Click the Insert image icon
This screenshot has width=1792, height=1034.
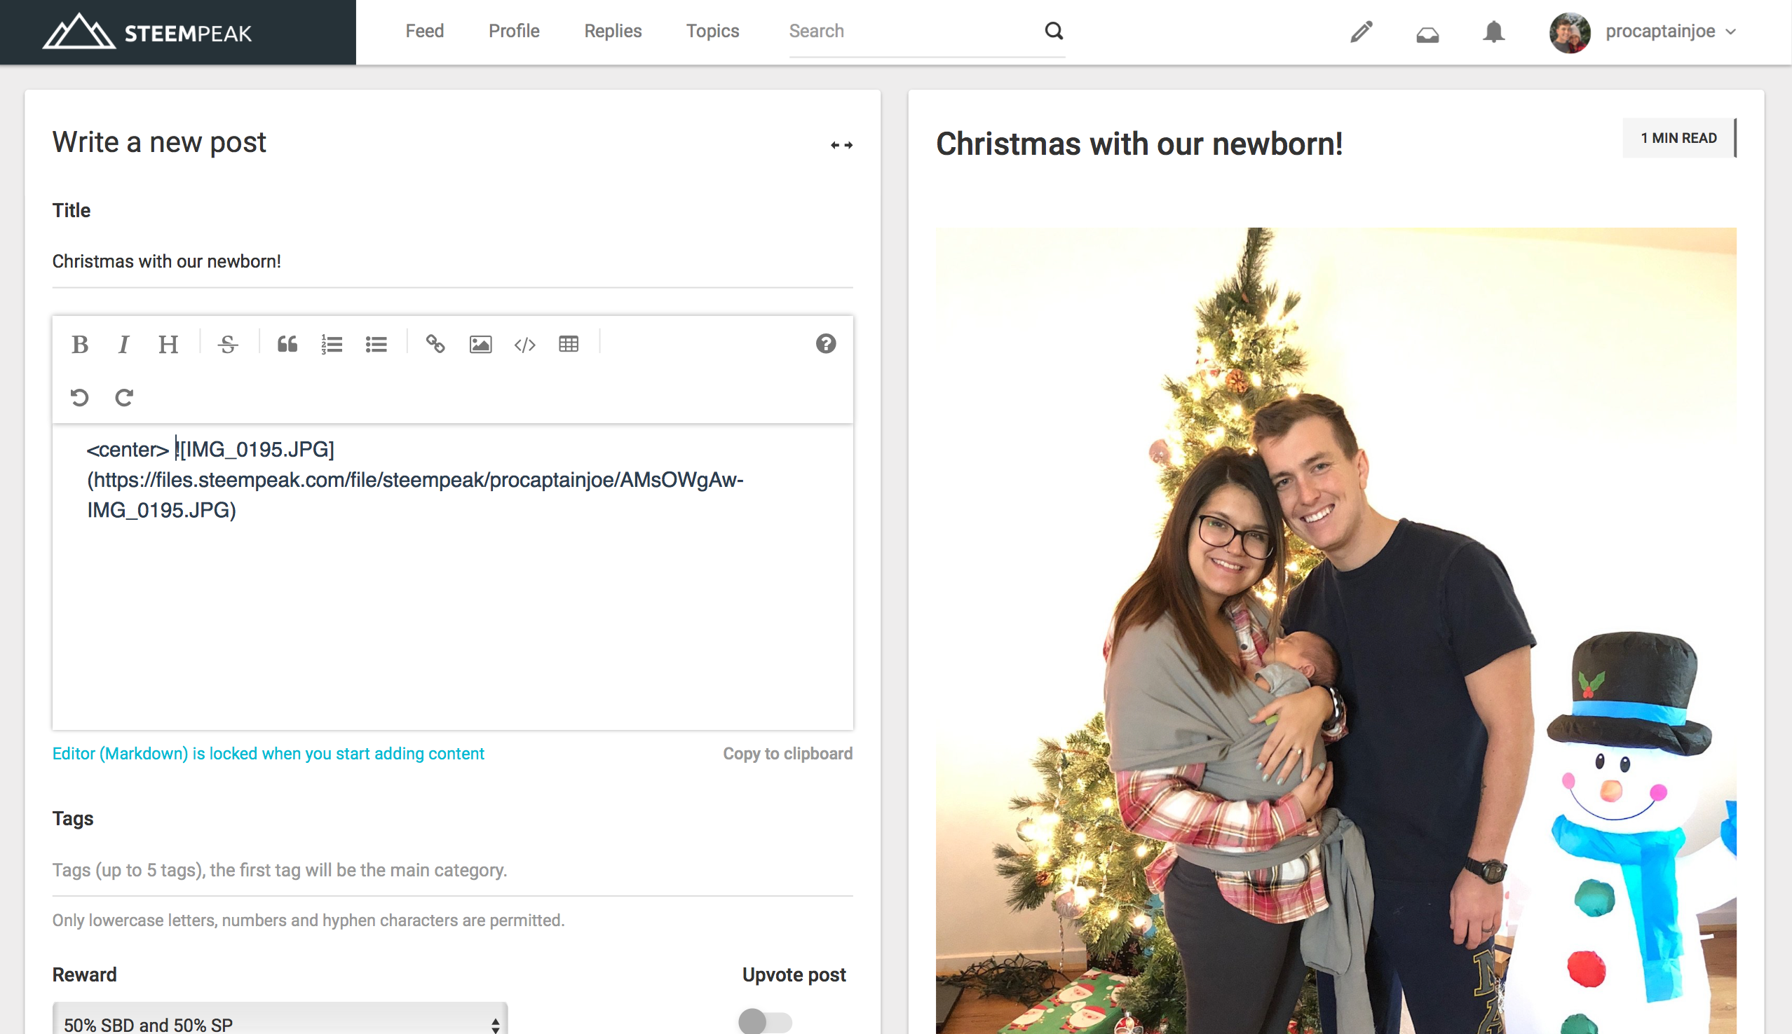[480, 343]
